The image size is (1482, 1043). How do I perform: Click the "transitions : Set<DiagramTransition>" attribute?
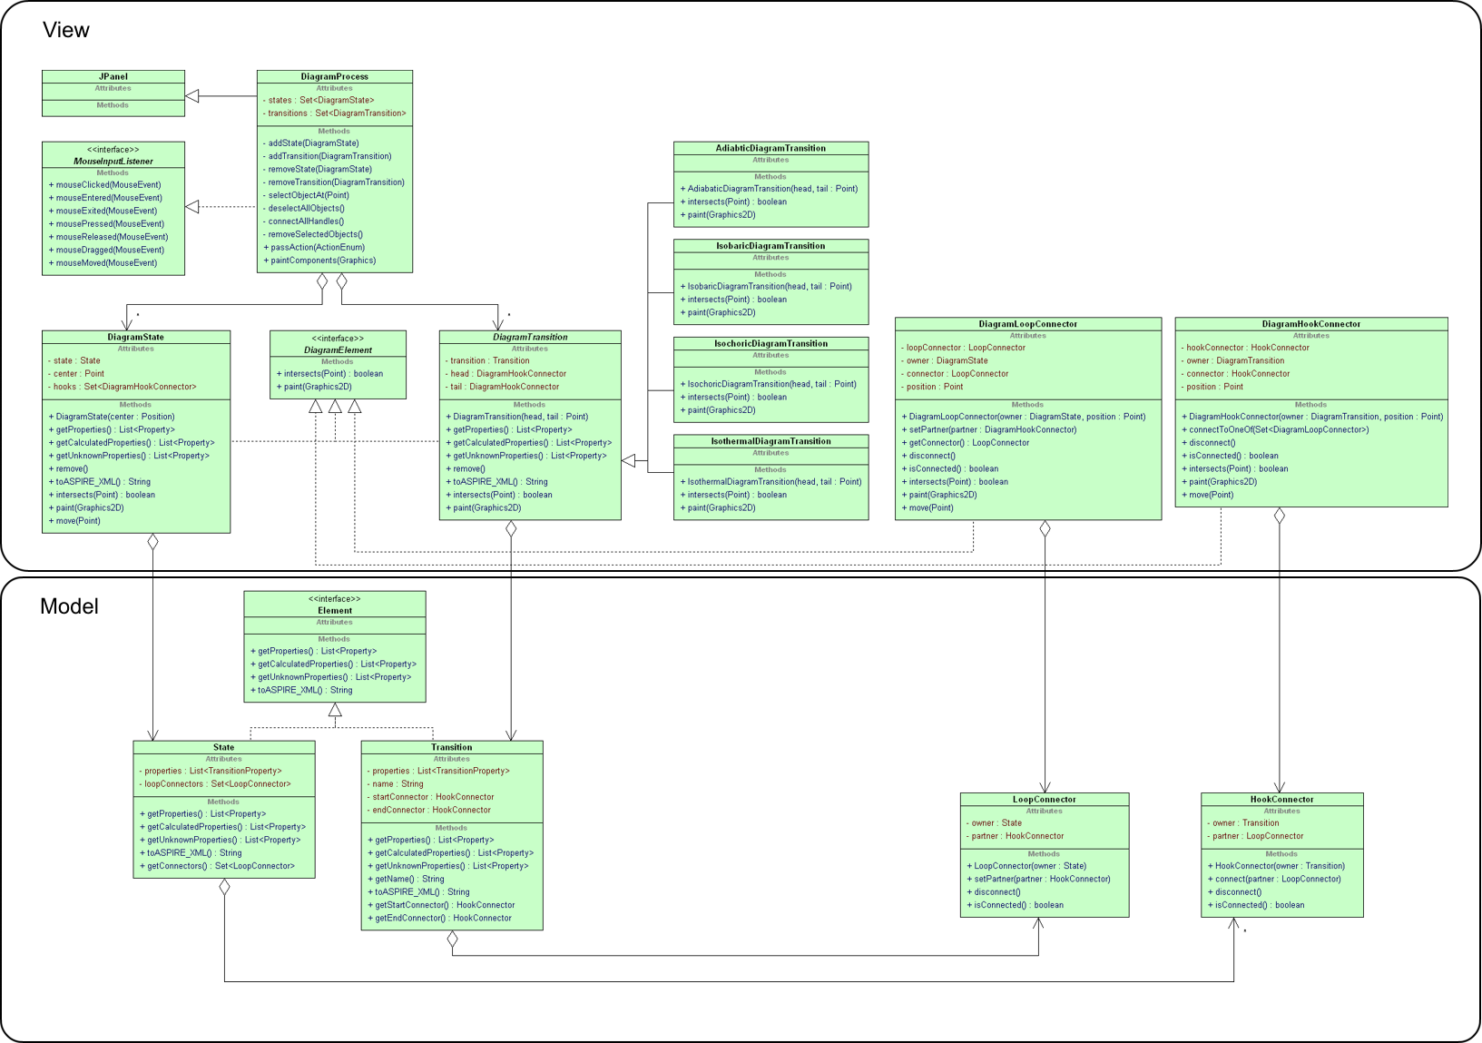pos(334,113)
